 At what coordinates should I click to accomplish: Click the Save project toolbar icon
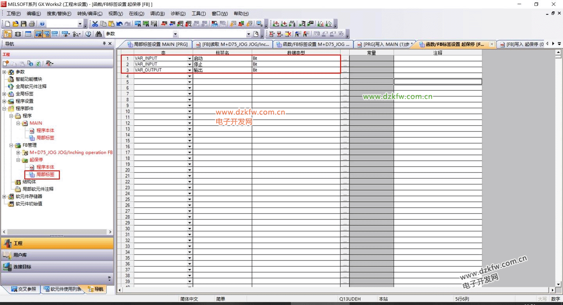pos(23,24)
